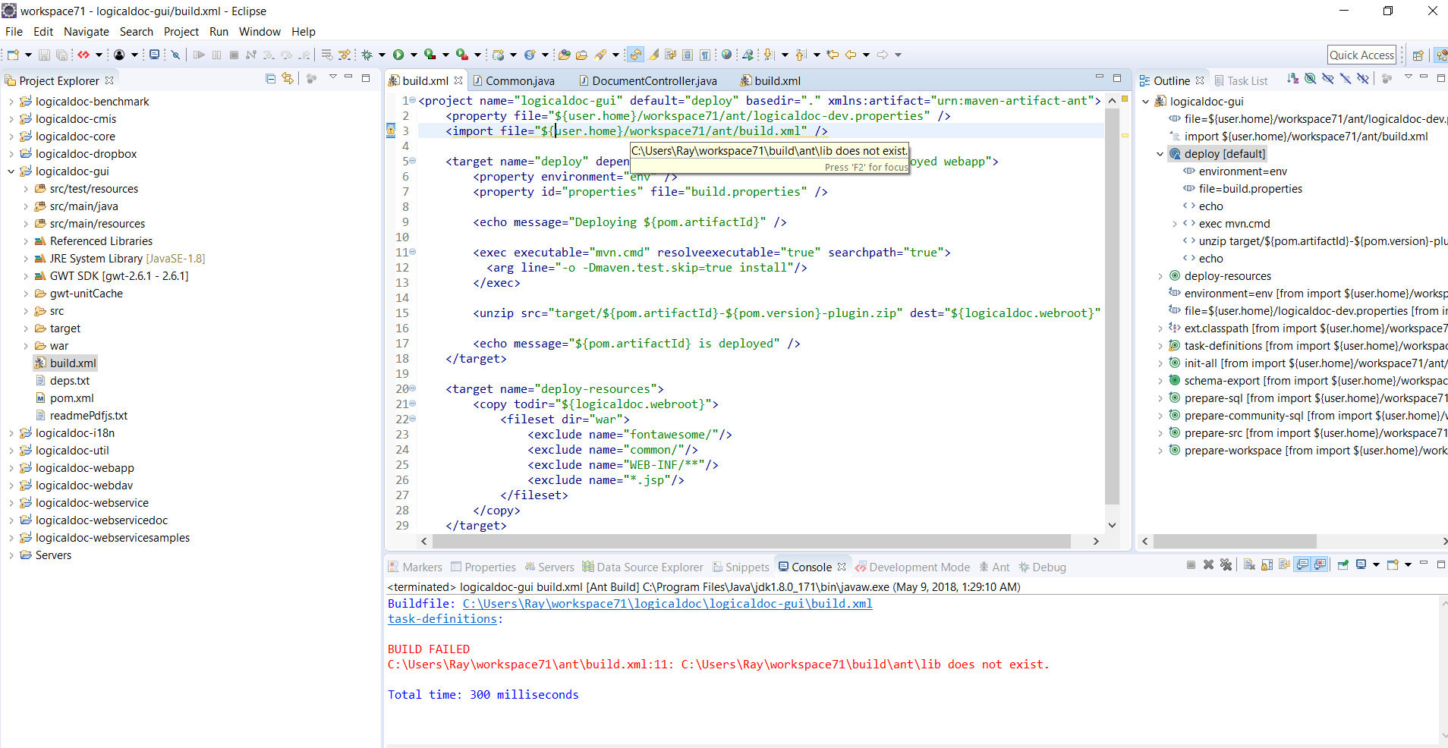Click the New file toolbar icon

(13, 55)
